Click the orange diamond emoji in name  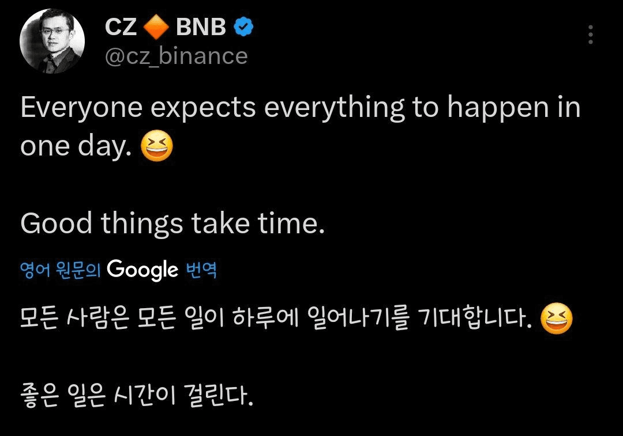coord(156,28)
